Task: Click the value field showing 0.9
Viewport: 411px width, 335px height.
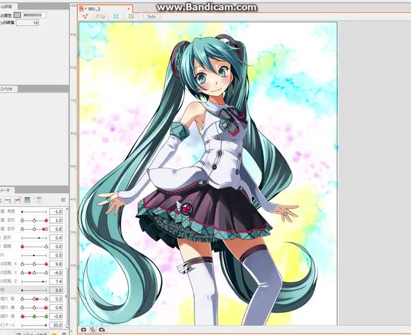Action: pos(56,307)
